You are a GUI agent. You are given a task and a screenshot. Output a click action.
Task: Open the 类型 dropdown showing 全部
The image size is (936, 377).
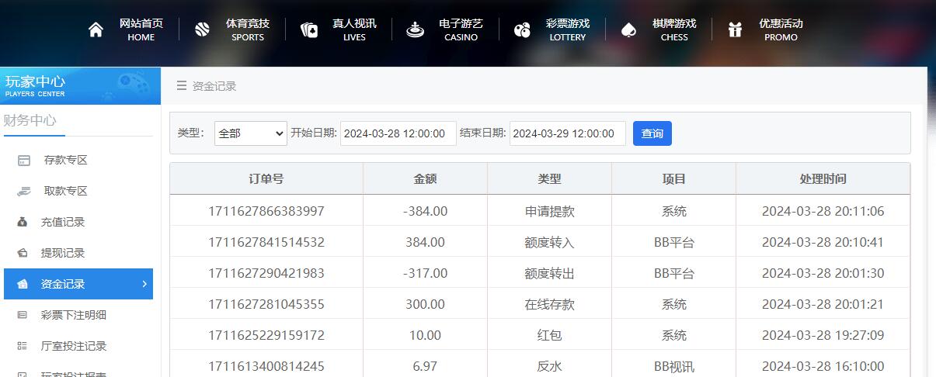click(x=251, y=133)
